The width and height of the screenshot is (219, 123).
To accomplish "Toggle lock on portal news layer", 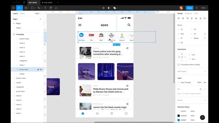I will point(38,69).
